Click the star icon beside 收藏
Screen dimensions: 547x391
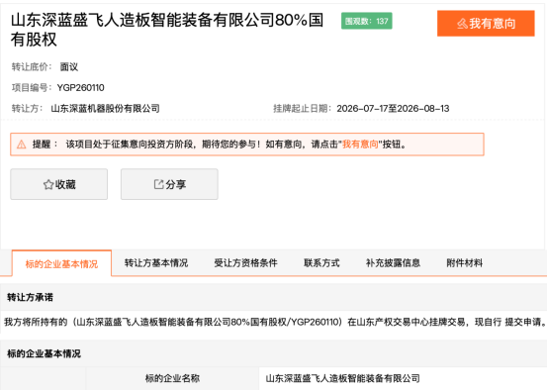click(x=48, y=184)
